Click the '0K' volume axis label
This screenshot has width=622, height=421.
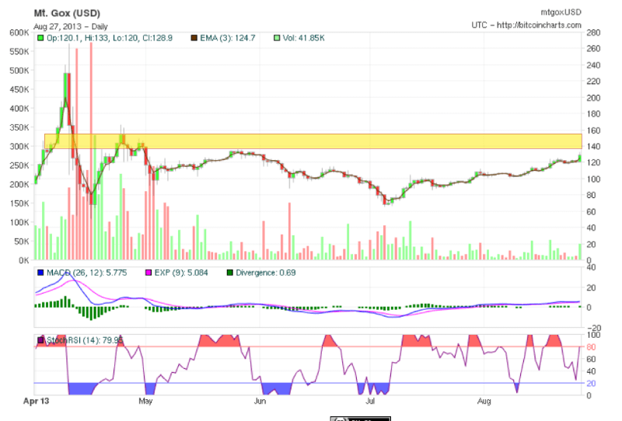coord(24,260)
